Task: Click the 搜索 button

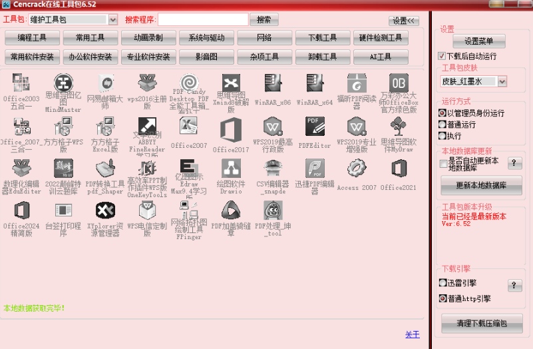Action: coord(264,20)
